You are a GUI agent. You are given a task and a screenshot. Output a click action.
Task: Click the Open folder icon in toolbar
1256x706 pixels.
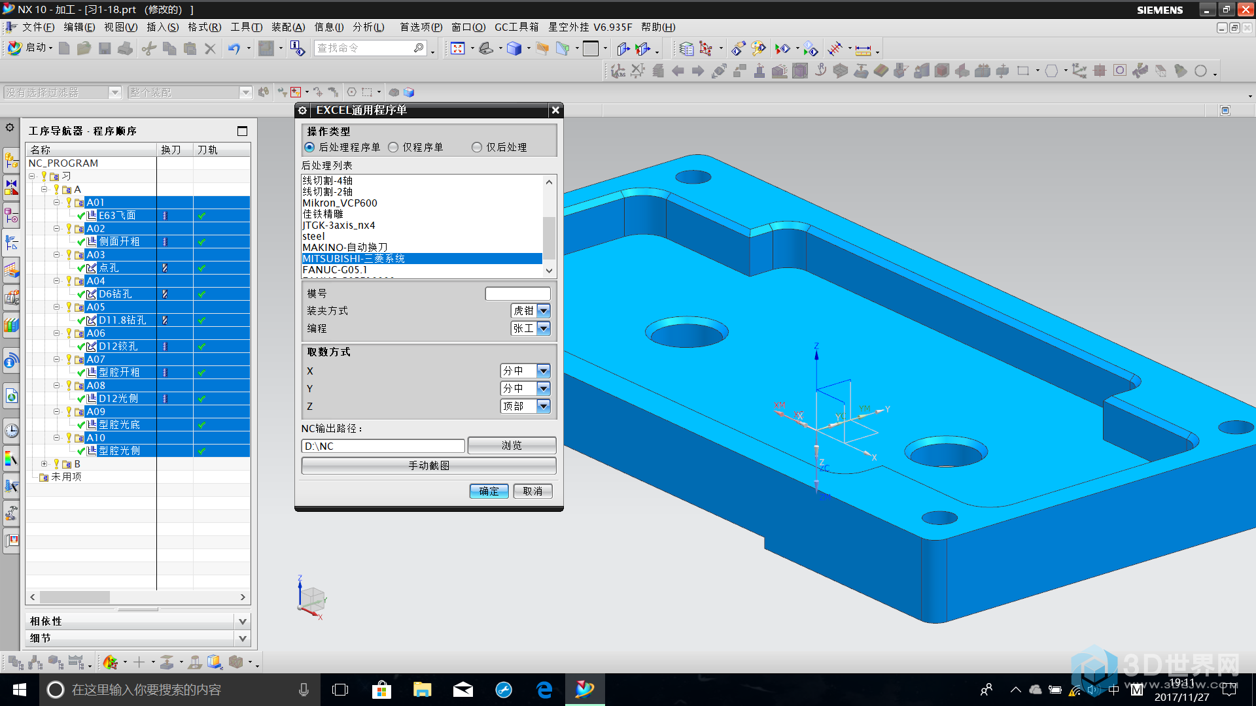[x=84, y=48]
